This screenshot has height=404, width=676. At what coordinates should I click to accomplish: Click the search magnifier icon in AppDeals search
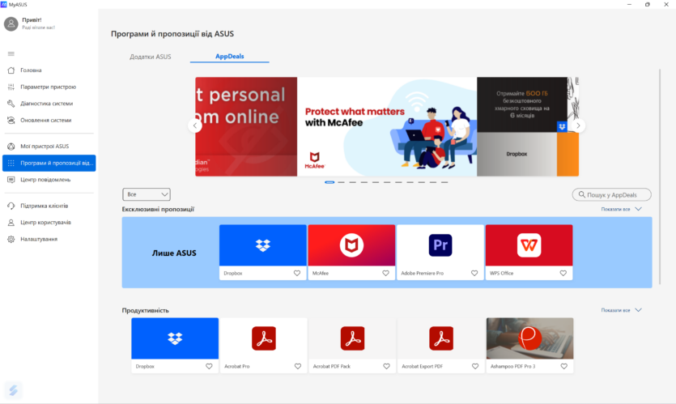[581, 194]
